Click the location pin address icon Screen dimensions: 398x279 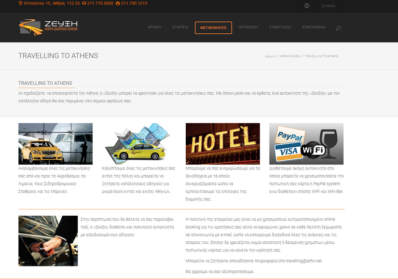pyautogui.click(x=20, y=3)
